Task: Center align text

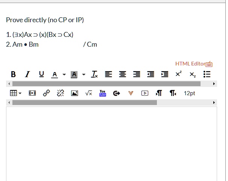Action: (123, 75)
